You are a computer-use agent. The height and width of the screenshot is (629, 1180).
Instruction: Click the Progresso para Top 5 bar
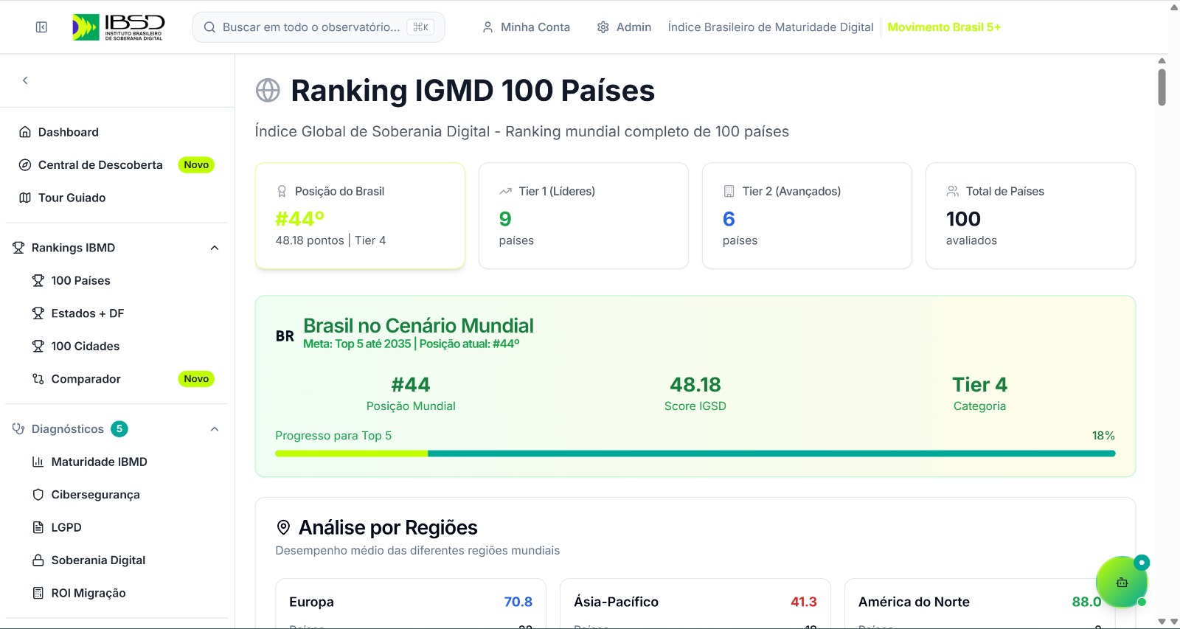[695, 453]
